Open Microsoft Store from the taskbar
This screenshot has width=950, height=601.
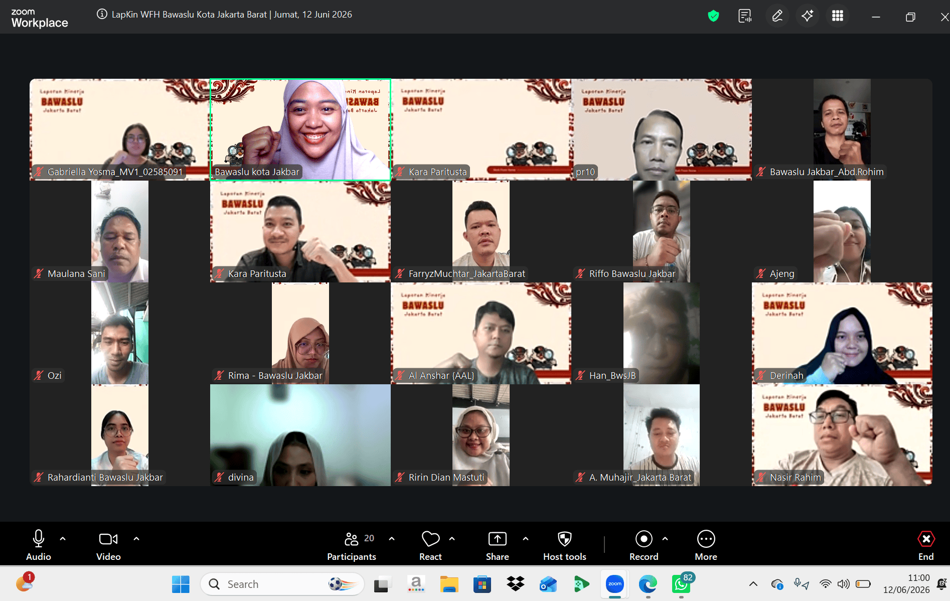tap(482, 584)
